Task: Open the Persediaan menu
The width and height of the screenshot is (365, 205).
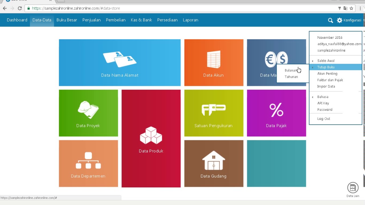Action: pyautogui.click(x=167, y=20)
